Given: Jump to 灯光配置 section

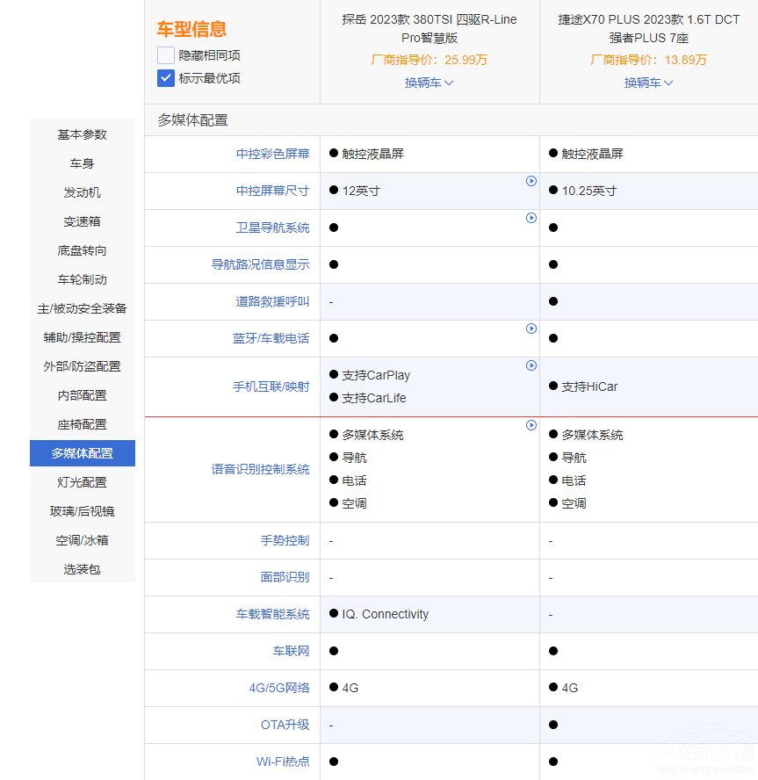Looking at the screenshot, I should pos(82,481).
